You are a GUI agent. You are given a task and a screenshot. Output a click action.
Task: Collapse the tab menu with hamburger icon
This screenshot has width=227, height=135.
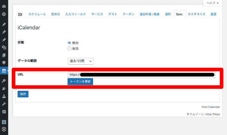20,14
